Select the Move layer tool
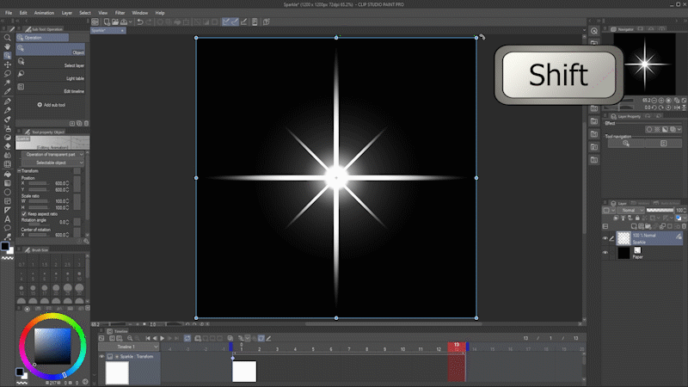This screenshot has height=387, width=688. click(8, 64)
